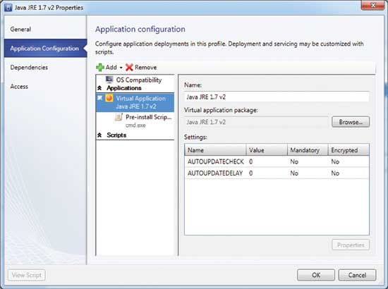Click Encrypted No for AUTOUPDATEDELAY
The width and height of the screenshot is (388, 289).
pos(335,173)
